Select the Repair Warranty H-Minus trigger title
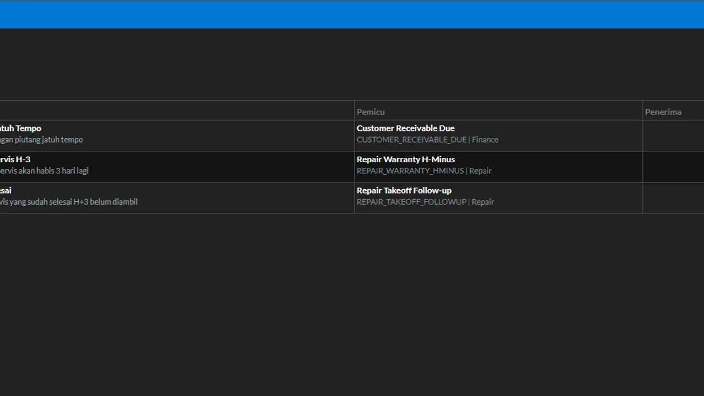Viewport: 704px width, 396px height. click(405, 159)
